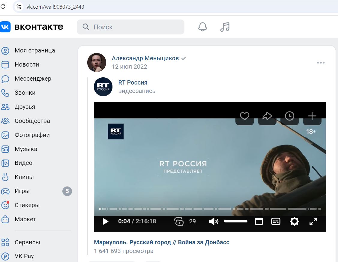Share the video with arrow icon
The height and width of the screenshot is (262, 338).
click(267, 116)
